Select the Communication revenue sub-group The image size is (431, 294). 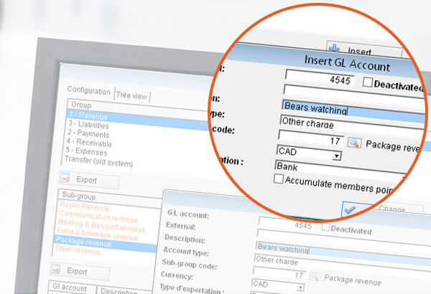98,217
